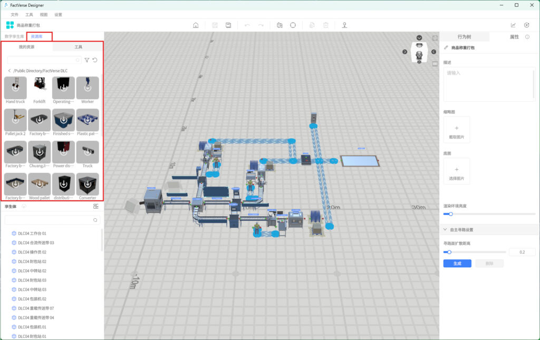540x340 pixels.
Task: Open the 设置 menu
Action: coord(58,15)
